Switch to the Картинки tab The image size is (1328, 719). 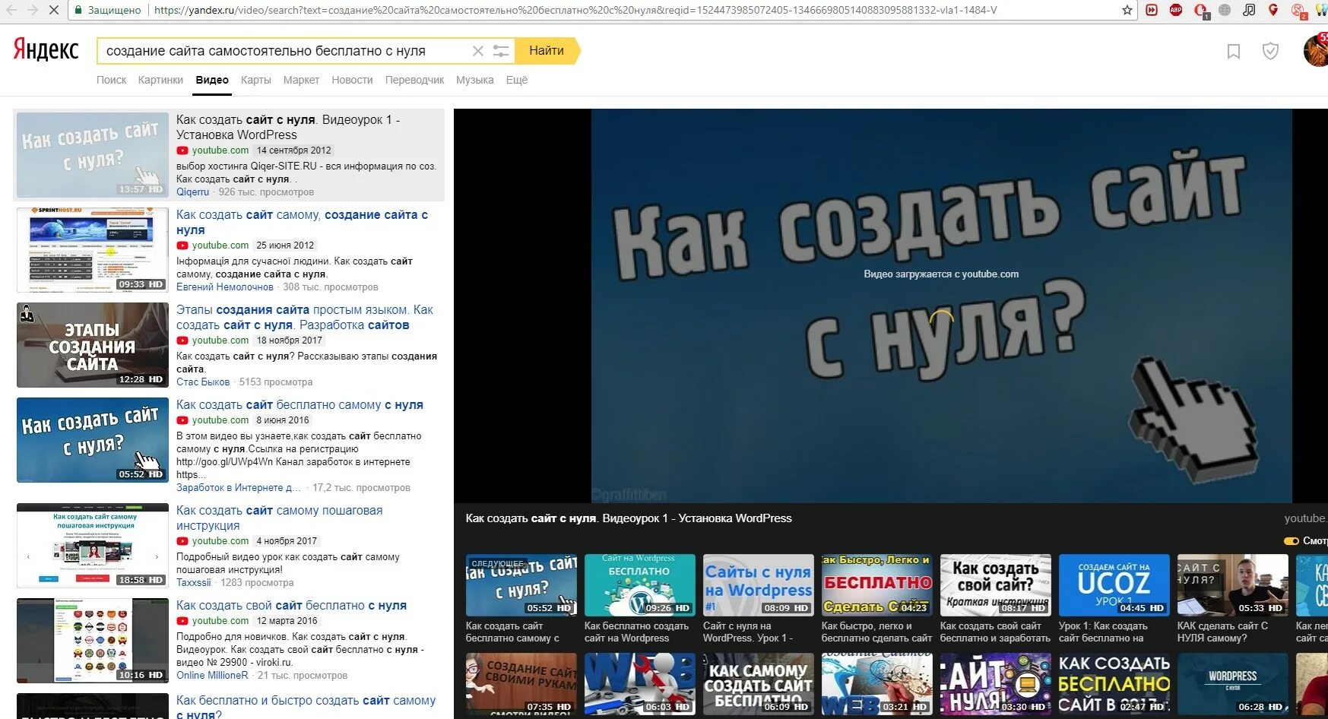coord(160,80)
